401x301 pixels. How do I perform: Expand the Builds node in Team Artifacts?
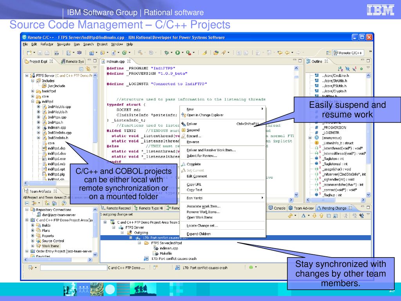point(33,225)
